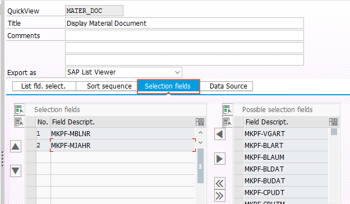Click select-all icon in Possible selection fields panel

(228, 109)
